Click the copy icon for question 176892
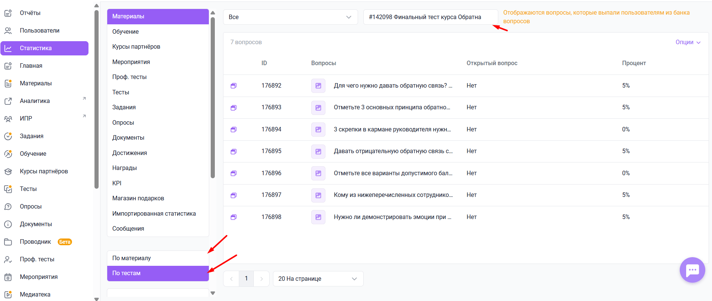This screenshot has height=301, width=712. (x=234, y=86)
